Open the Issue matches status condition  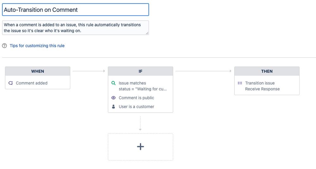(x=142, y=86)
